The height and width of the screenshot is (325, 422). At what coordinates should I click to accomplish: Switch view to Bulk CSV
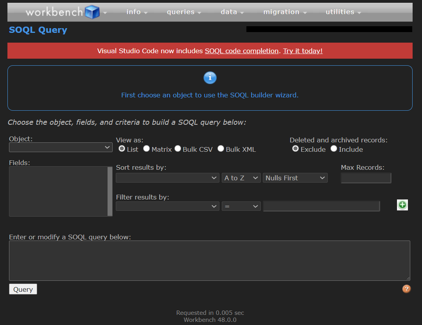click(x=178, y=149)
